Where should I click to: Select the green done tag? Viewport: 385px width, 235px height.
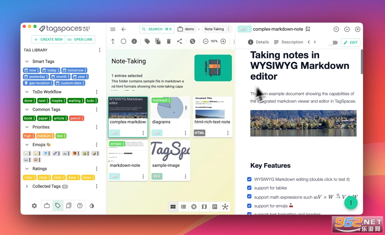click(x=30, y=101)
